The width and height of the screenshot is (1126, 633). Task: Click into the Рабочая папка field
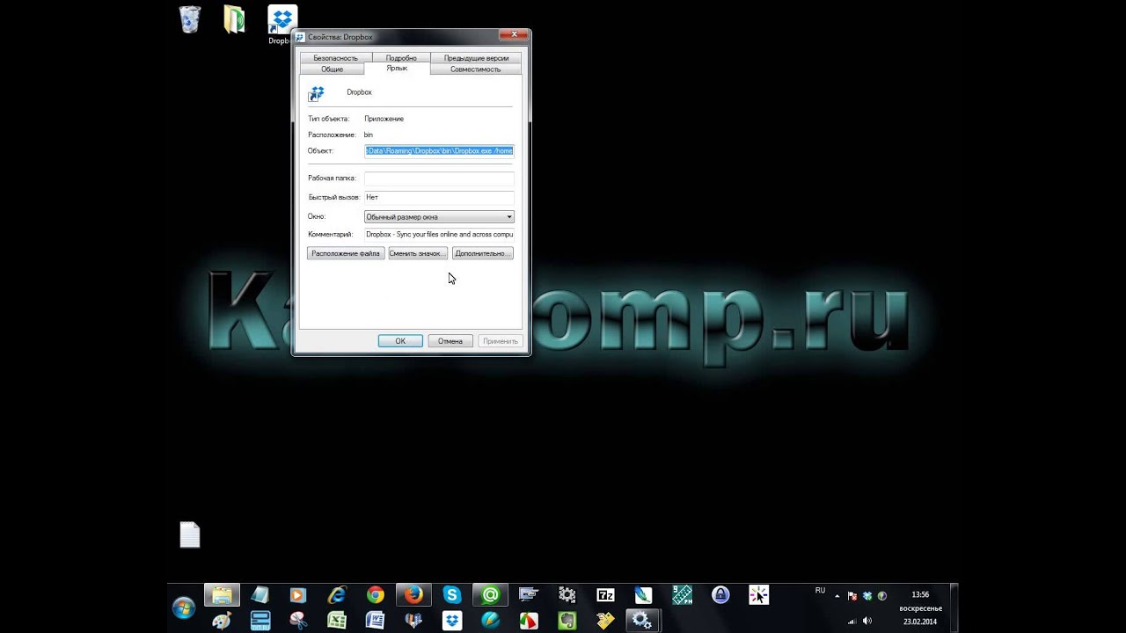pos(439,178)
